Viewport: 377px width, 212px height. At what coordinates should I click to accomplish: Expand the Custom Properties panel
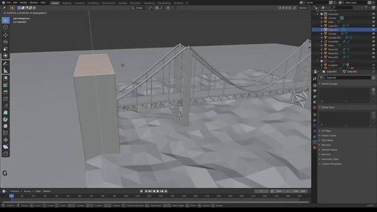[x=331, y=164]
